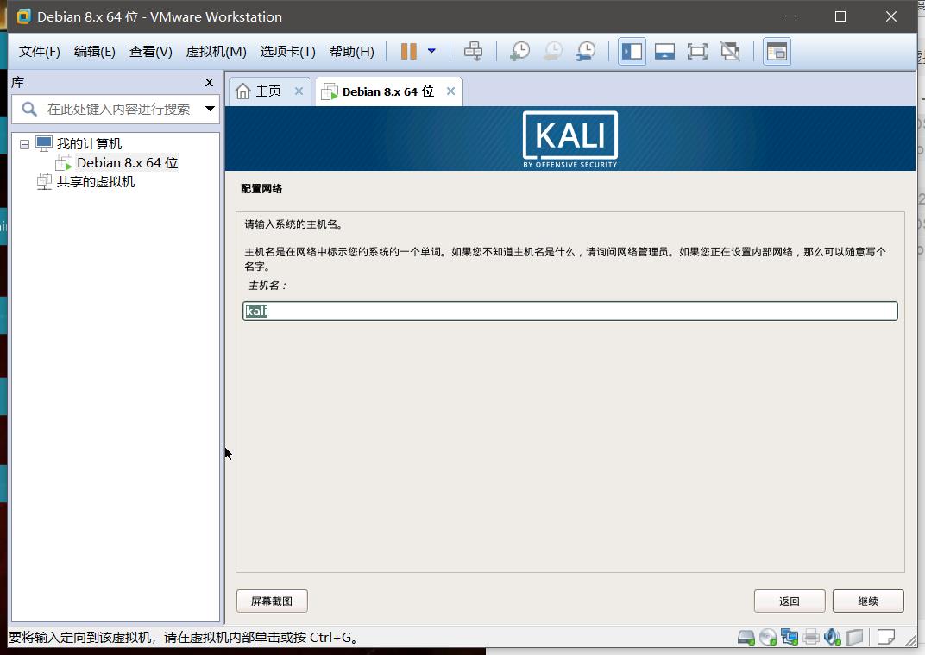The height and width of the screenshot is (655, 925).
Task: Select Debian 8.x 64 位 in library tree
Action: pos(127,163)
